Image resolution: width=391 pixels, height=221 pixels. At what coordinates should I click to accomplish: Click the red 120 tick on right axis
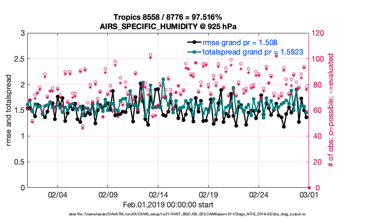click(x=318, y=33)
